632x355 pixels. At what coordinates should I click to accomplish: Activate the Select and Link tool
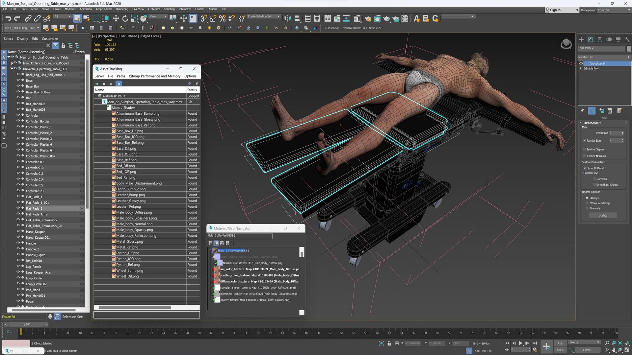28,18
